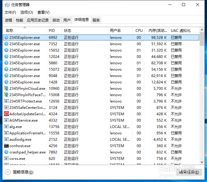Click memory value 3,796 K

(x=160, y=101)
